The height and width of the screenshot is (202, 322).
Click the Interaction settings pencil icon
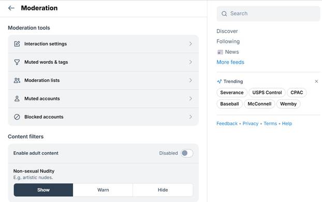17,44
